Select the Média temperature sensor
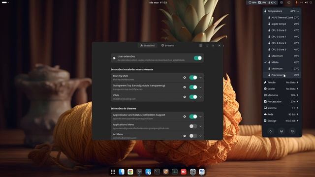 click(282, 62)
